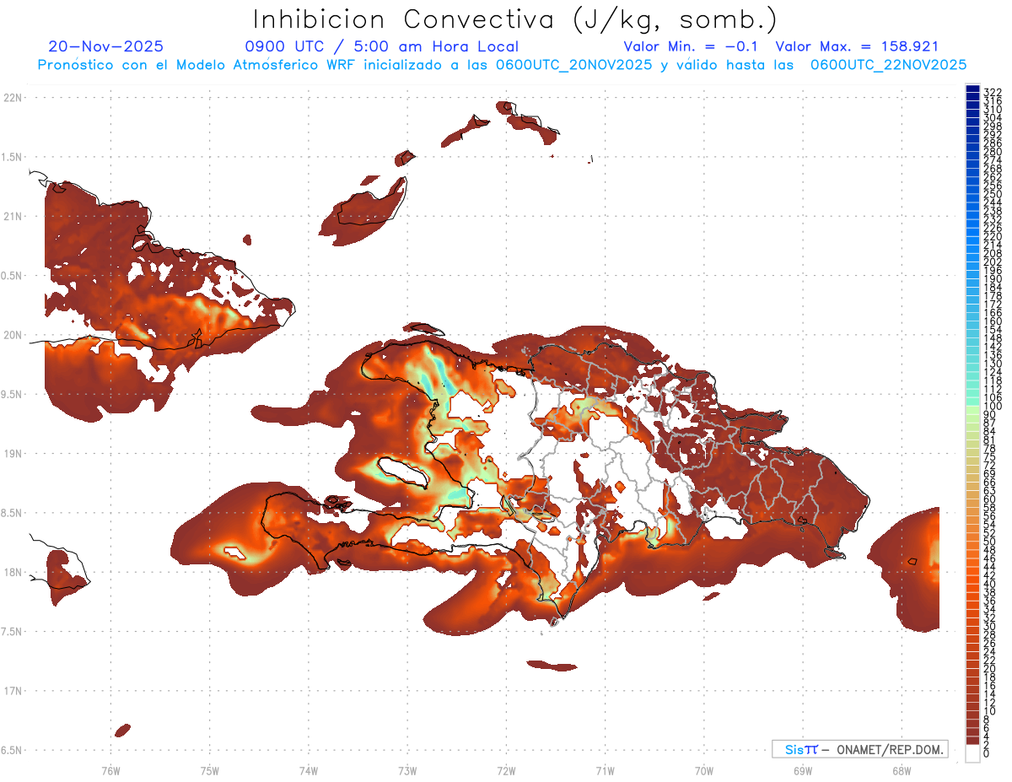Click the 76W longitude axis label

click(x=110, y=770)
